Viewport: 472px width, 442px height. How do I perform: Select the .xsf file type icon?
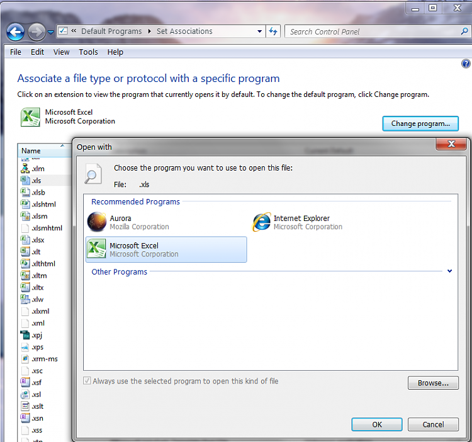25,383
